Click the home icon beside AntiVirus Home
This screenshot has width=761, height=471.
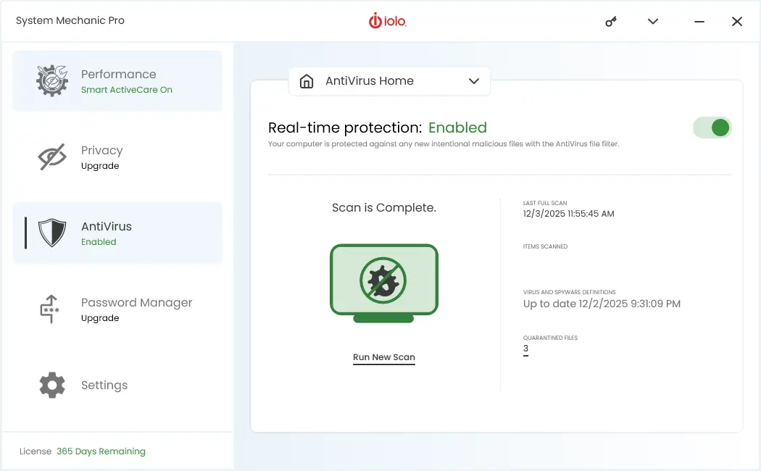coord(306,81)
